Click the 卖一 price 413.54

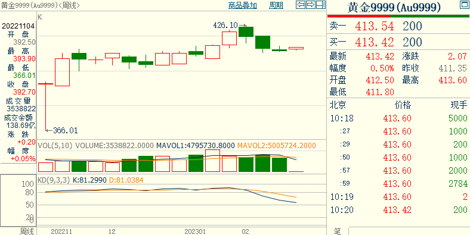(375, 26)
